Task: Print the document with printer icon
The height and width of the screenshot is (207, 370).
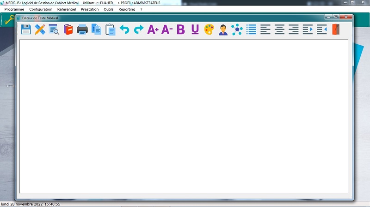Action: 82,30
